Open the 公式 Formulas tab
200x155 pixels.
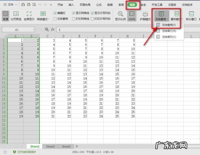click(99, 5)
